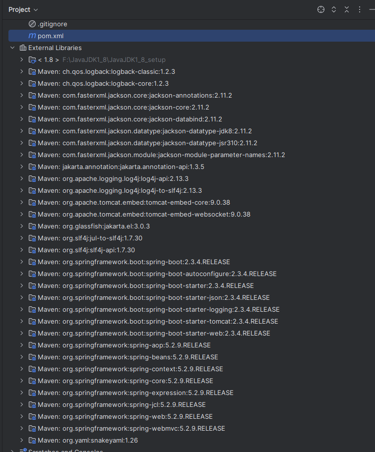
Task: Open the Project panel options menu (three dots)
Action: click(x=360, y=9)
